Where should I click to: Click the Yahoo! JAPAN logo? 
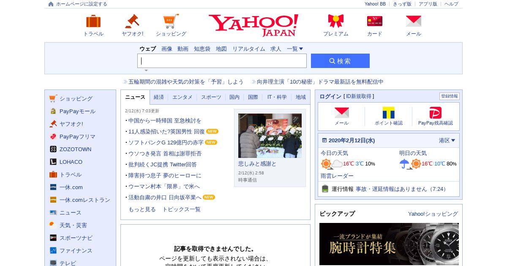pos(253,25)
